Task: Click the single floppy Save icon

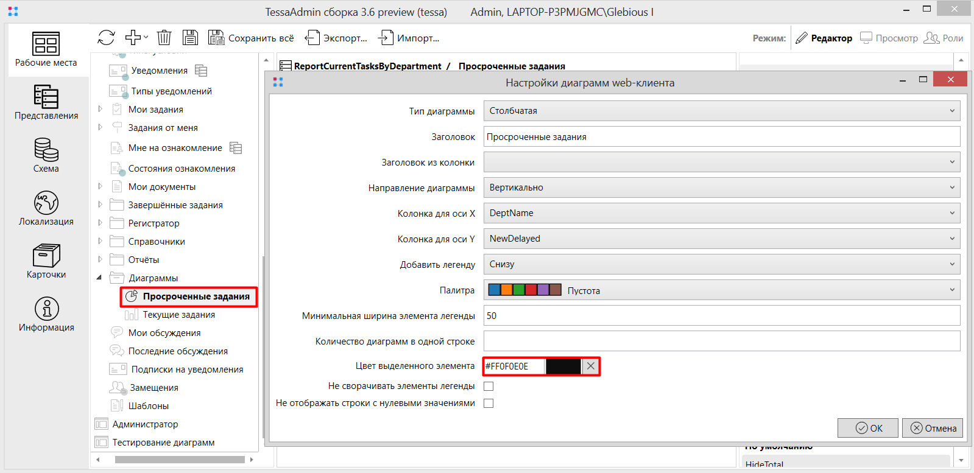Action: click(x=190, y=38)
